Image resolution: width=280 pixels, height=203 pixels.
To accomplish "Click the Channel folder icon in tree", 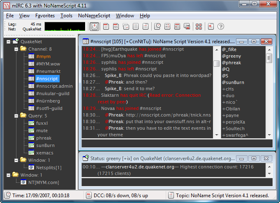I will (23, 49).
